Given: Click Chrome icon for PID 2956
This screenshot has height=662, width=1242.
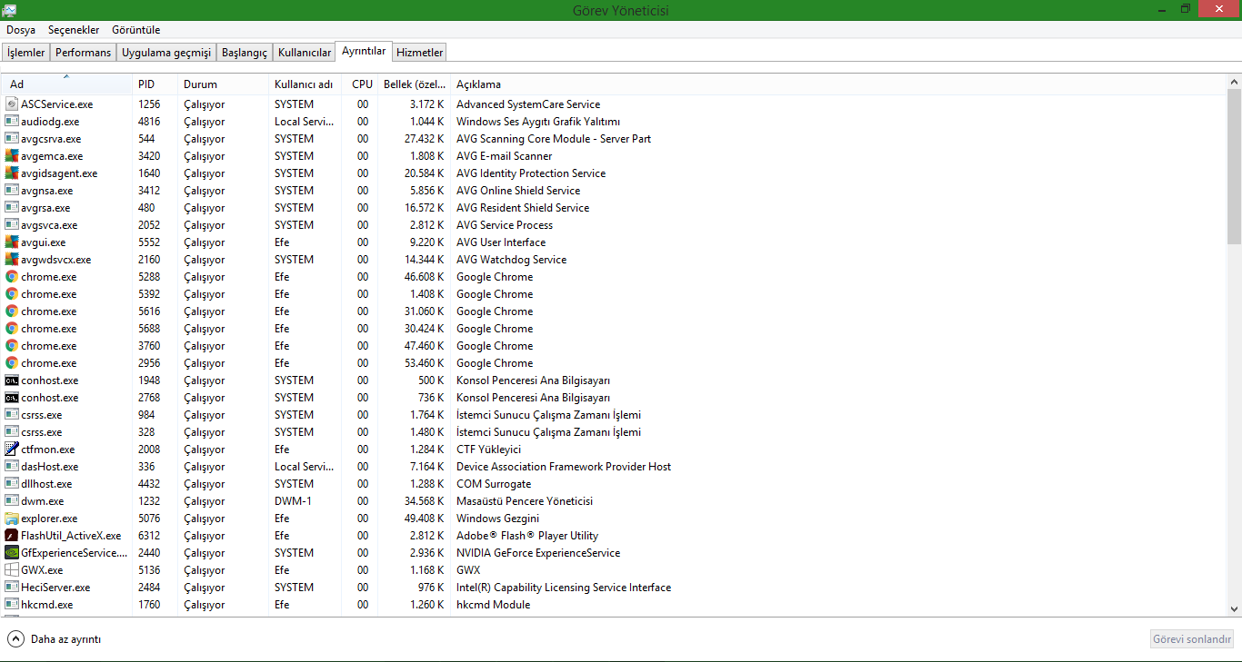Looking at the screenshot, I should pos(12,363).
